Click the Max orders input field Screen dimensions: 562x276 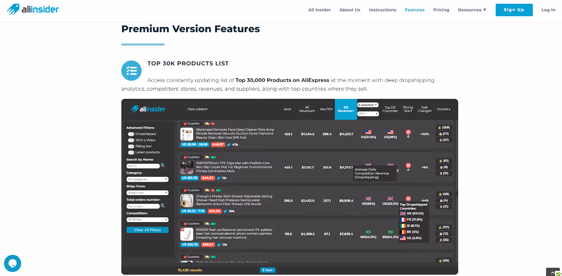point(143,206)
